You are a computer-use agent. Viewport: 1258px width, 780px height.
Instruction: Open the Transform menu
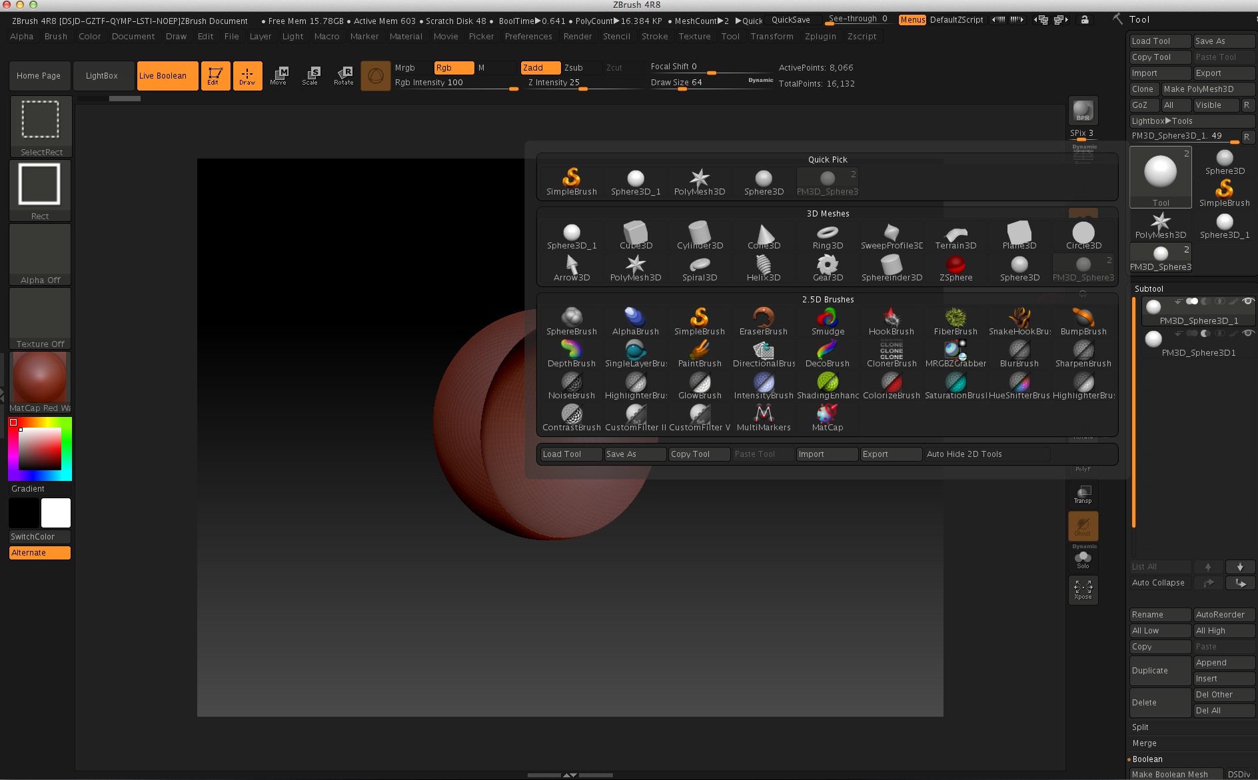pos(772,36)
